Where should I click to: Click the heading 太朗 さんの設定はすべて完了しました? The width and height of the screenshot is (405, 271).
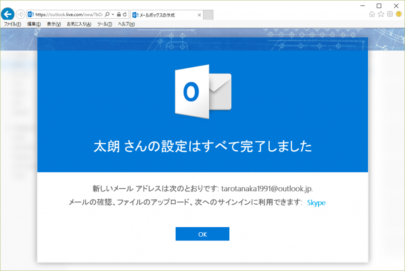pyautogui.click(x=203, y=146)
